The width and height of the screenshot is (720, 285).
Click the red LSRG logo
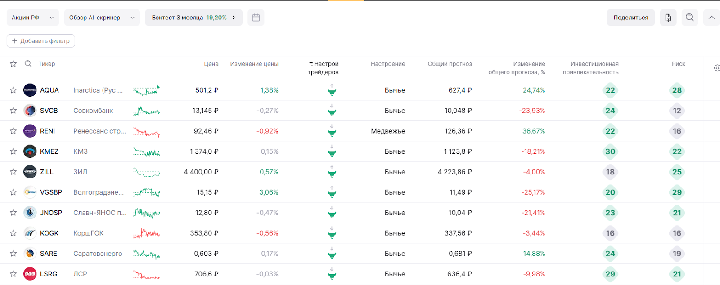tap(30, 274)
